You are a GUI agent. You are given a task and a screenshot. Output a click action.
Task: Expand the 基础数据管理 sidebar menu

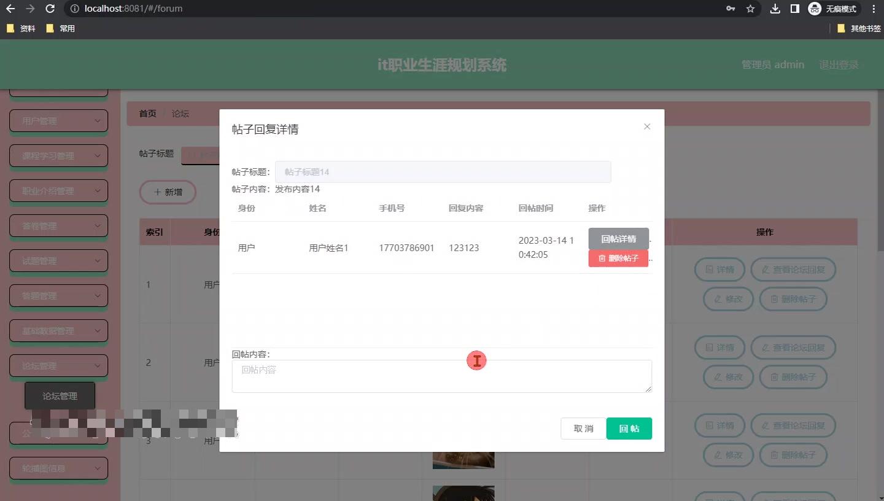pyautogui.click(x=59, y=331)
